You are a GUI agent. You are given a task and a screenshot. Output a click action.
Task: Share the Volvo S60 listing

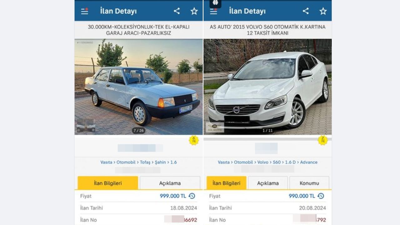[x=306, y=11]
